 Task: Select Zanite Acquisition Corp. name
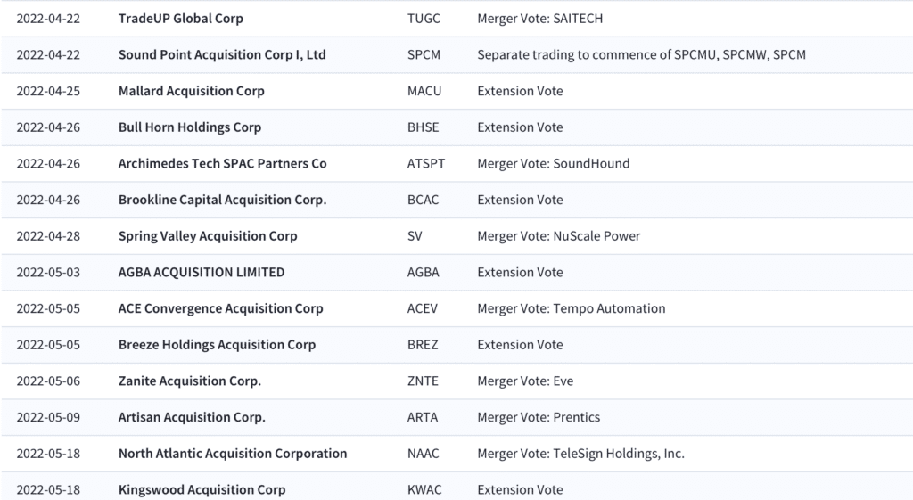click(x=189, y=381)
